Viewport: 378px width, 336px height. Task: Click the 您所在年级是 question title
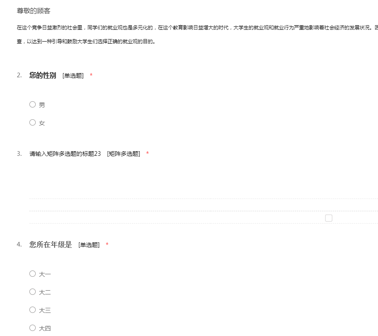click(x=50, y=244)
